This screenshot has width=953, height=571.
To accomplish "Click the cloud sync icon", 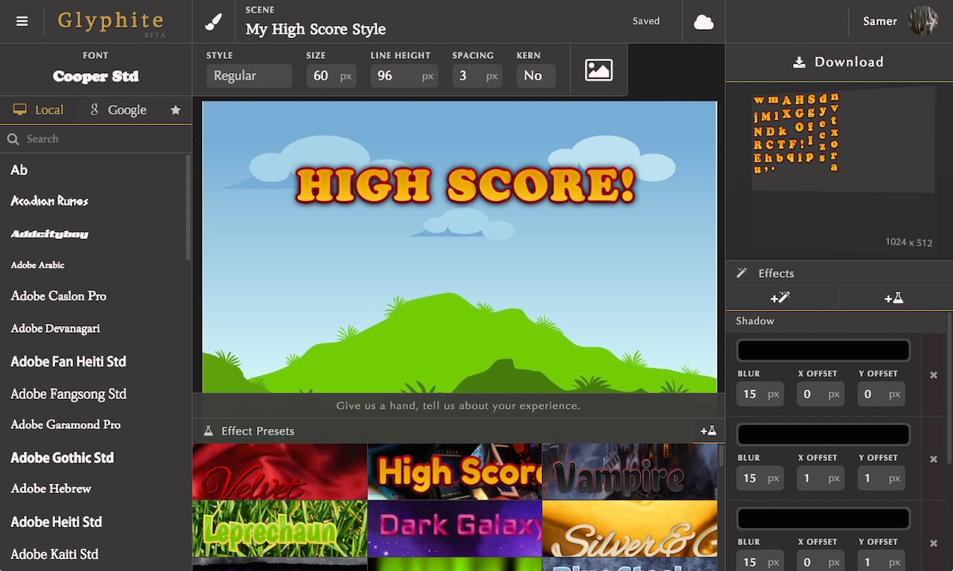I will click(704, 22).
